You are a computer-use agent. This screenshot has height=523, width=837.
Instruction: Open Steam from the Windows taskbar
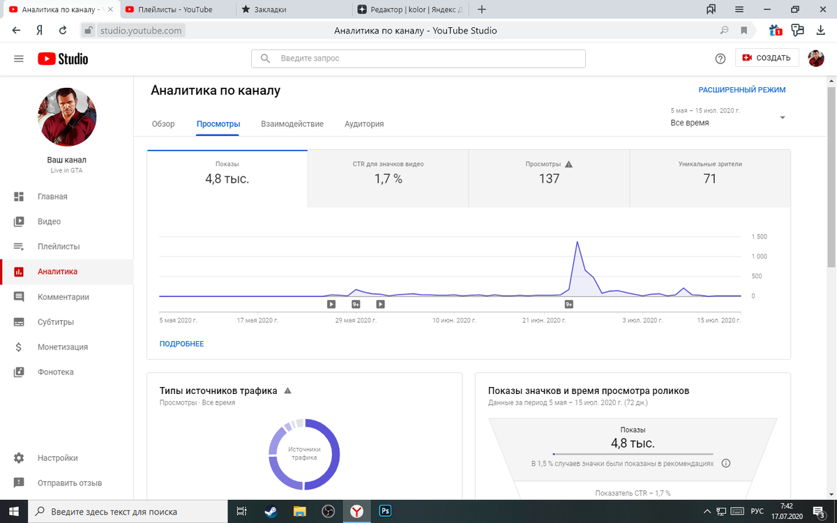click(x=270, y=511)
